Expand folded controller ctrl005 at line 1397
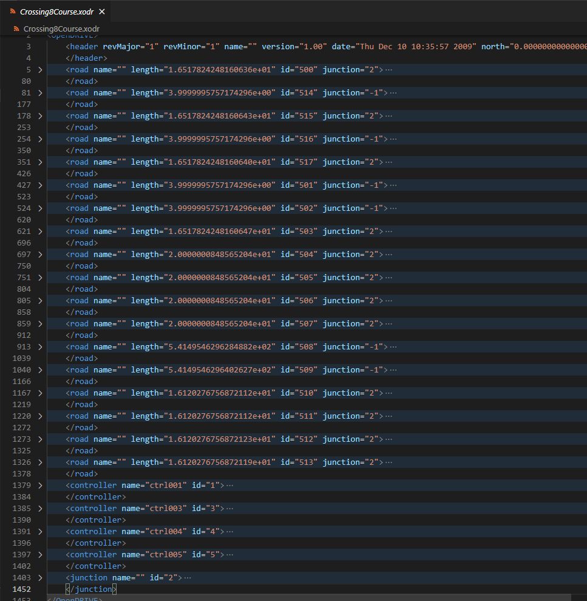587x601 pixels. click(40, 555)
